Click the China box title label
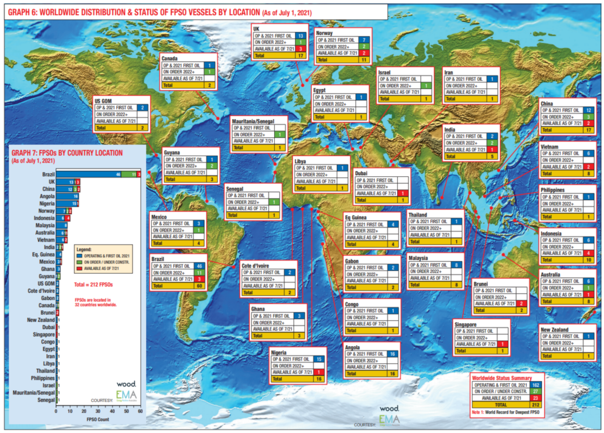This screenshot has height=433, width=604. pyautogui.click(x=547, y=103)
